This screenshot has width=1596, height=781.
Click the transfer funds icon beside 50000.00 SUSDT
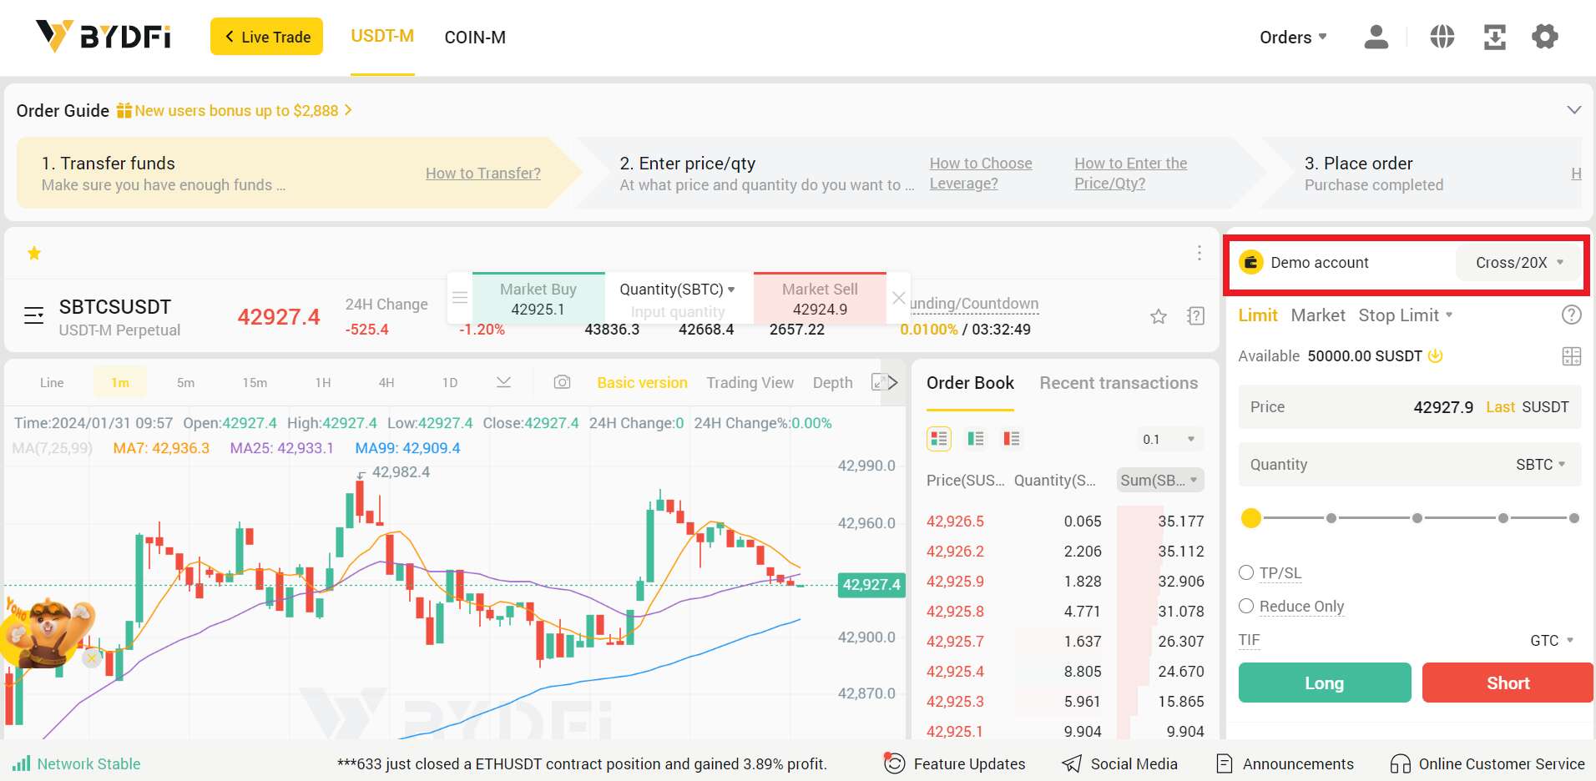tap(1436, 355)
